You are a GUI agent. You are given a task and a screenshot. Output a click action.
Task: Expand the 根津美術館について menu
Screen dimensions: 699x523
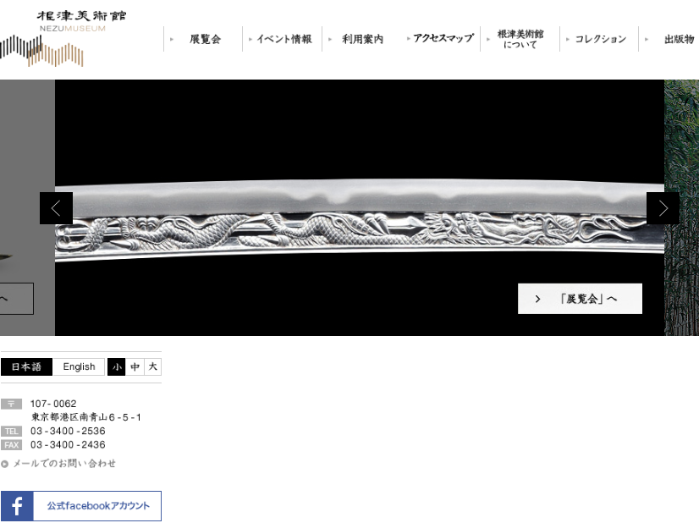tap(520, 39)
